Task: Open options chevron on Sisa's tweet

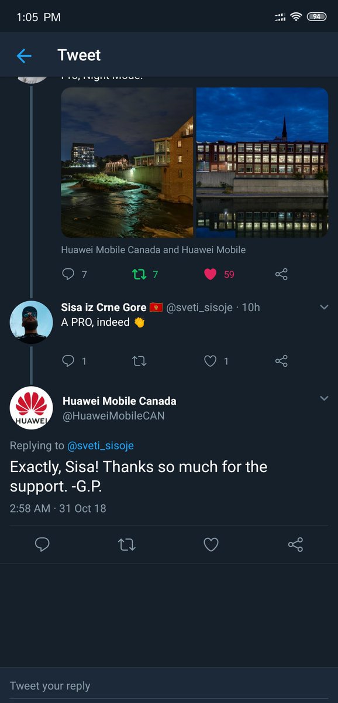Action: click(x=324, y=307)
